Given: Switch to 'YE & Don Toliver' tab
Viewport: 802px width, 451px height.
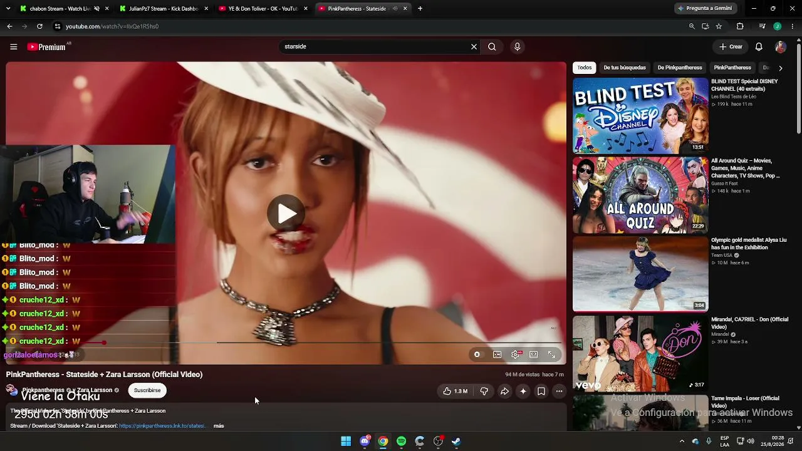Looking at the screenshot, I should pos(263,9).
